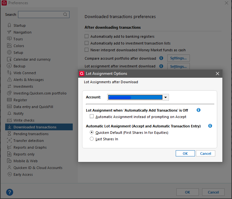Check Never interpret Money Market funds as cash
232x199 pixels.
click(87, 50)
